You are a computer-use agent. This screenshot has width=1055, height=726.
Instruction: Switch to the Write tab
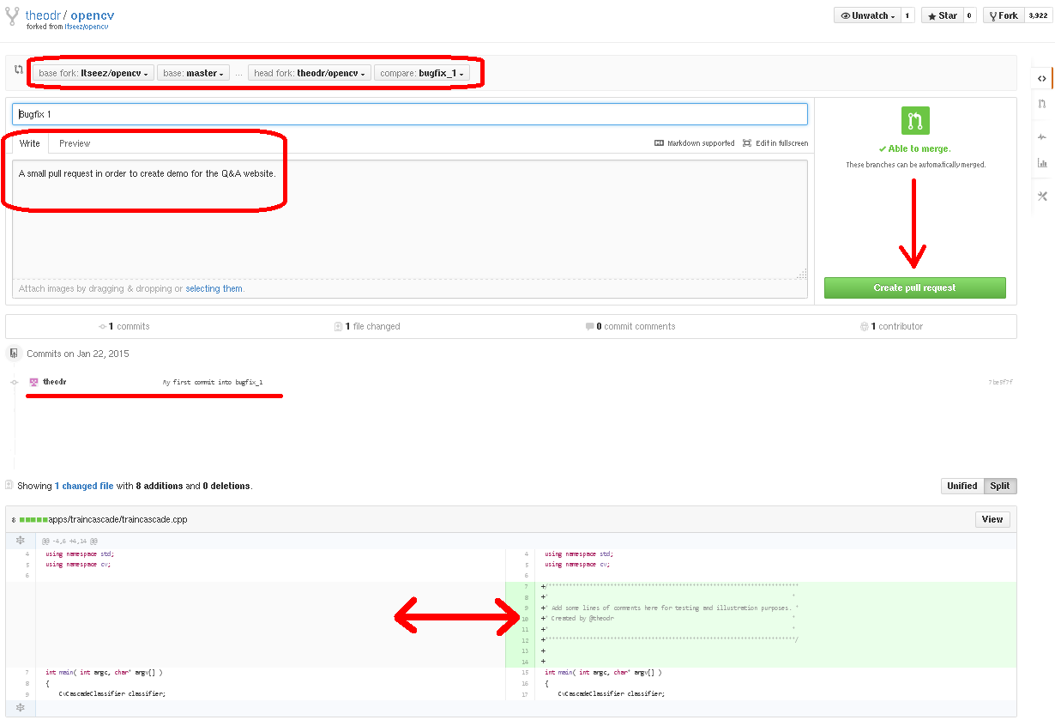[x=30, y=143]
